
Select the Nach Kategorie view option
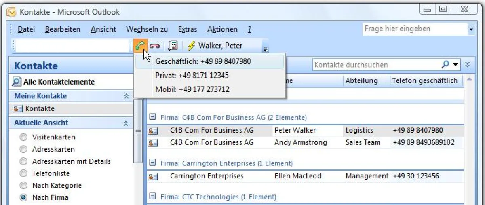(x=23, y=186)
